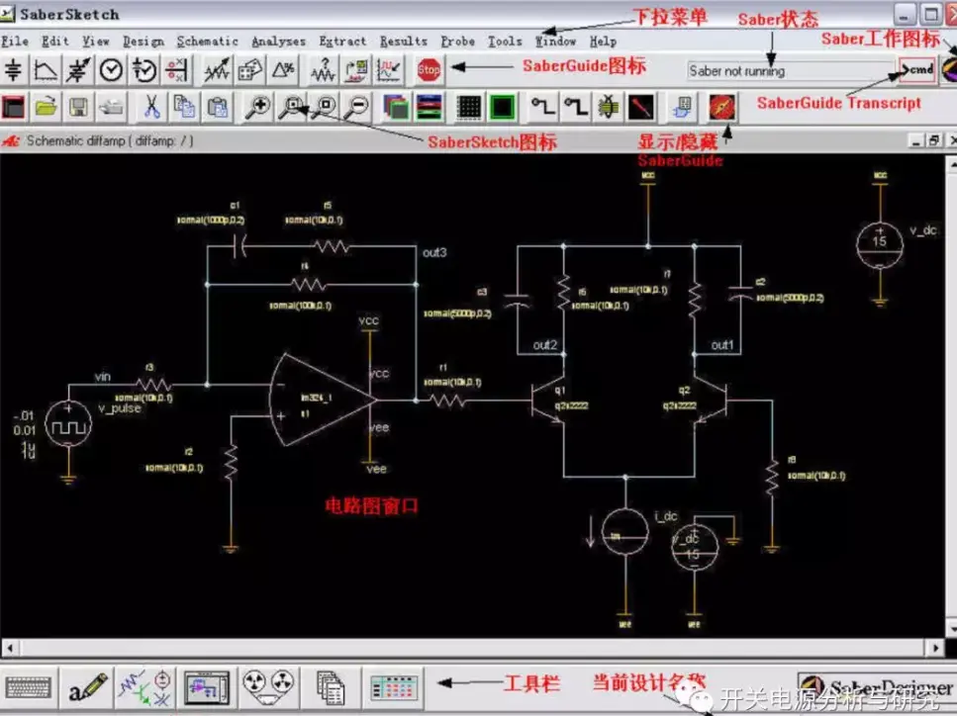This screenshot has height=716, width=957.
Task: Click the tape reels icon in bottom toolbar
Action: tap(268, 686)
